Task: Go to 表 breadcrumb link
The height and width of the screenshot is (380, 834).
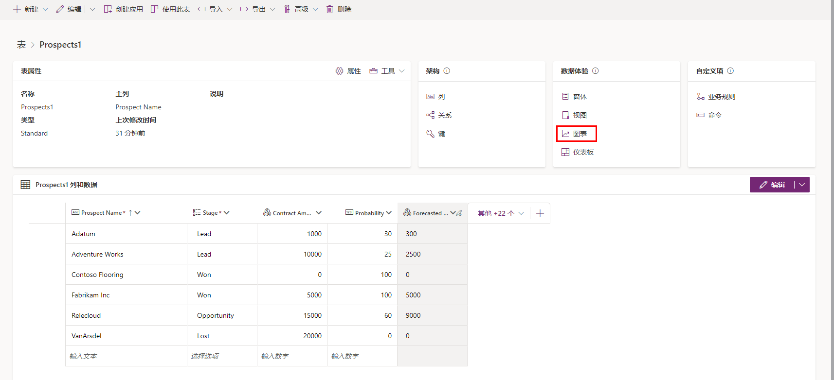Action: 21,45
